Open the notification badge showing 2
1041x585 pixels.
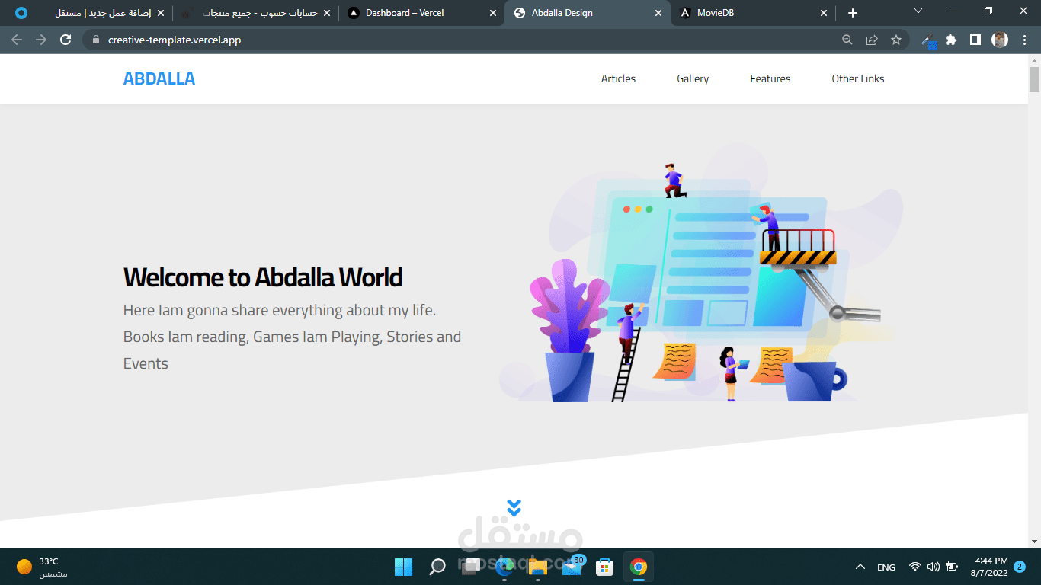click(1020, 567)
